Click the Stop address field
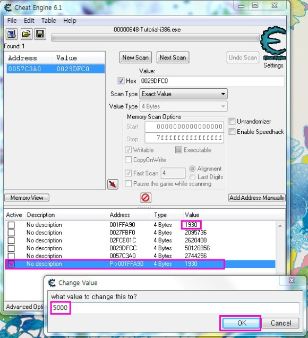 (x=184, y=138)
